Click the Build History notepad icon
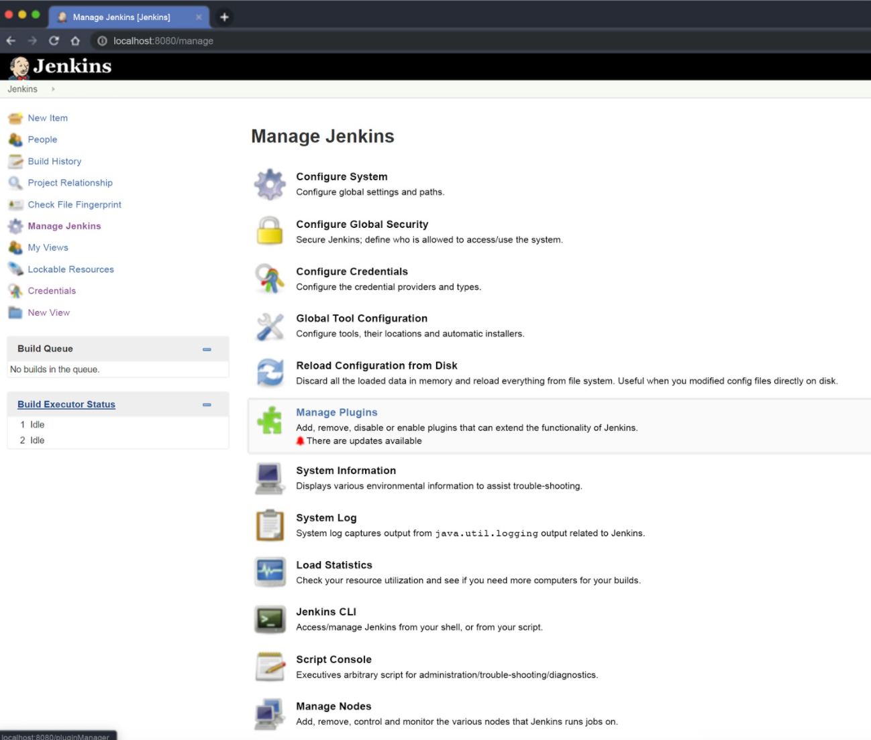The width and height of the screenshot is (871, 740). 15,162
